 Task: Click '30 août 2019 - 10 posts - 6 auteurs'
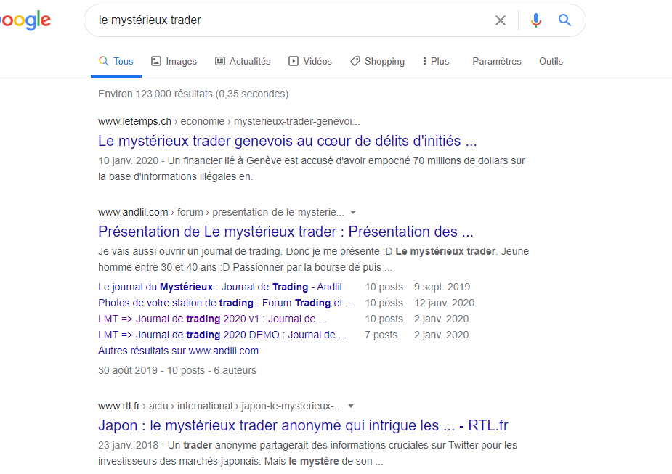[177, 370]
